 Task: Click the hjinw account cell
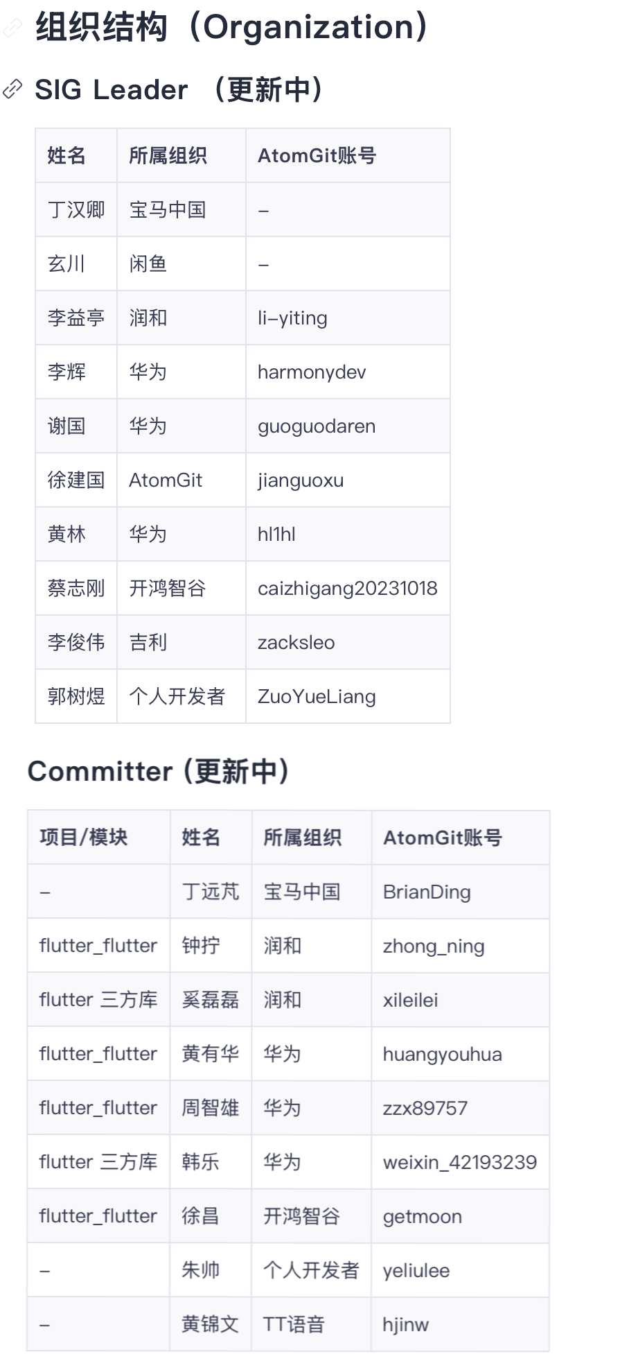(405, 1325)
